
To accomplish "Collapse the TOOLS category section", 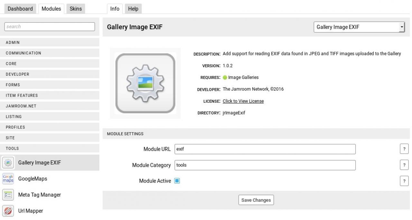I will tap(50, 148).
